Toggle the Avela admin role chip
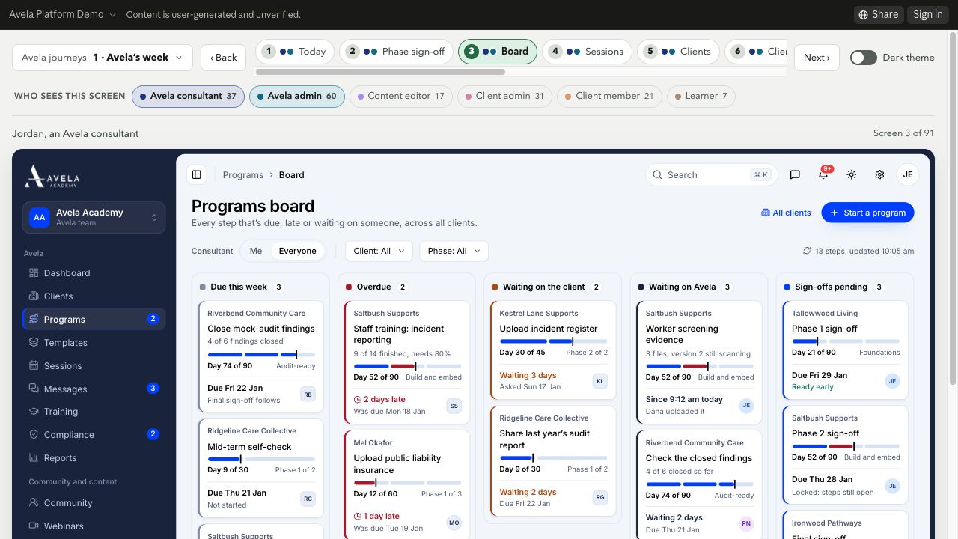This screenshot has width=958, height=539. point(297,96)
